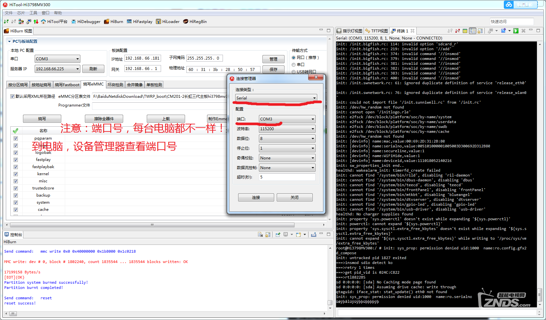The image size is (546, 320).
Task: Switch to HiBurn tool in toolbar
Action: [113, 21]
